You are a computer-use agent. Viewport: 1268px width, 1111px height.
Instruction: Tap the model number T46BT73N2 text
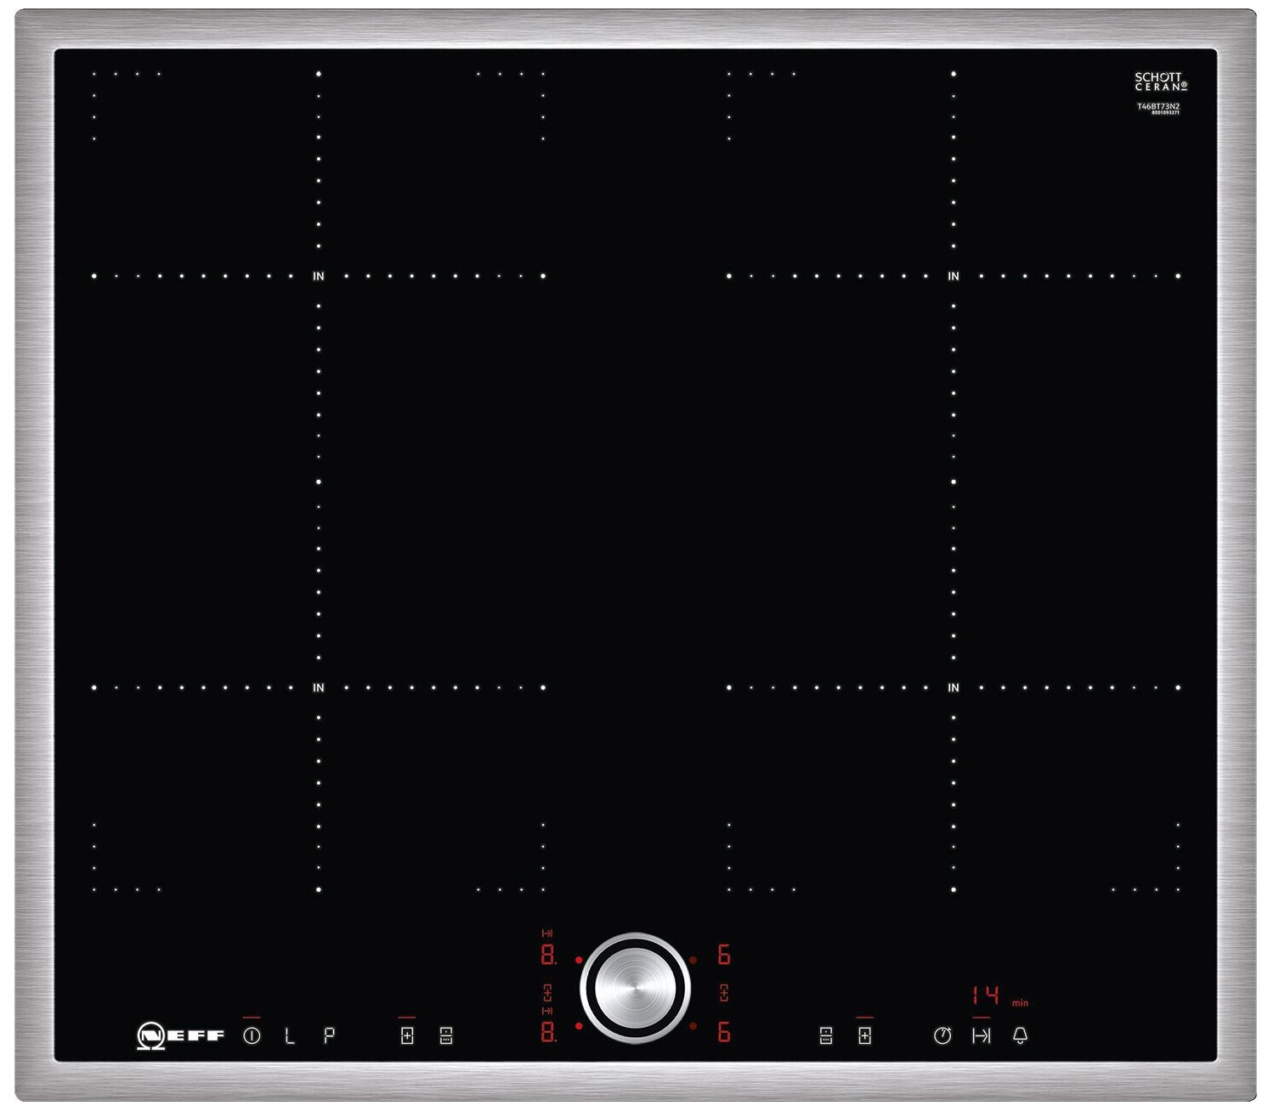click(x=1158, y=107)
